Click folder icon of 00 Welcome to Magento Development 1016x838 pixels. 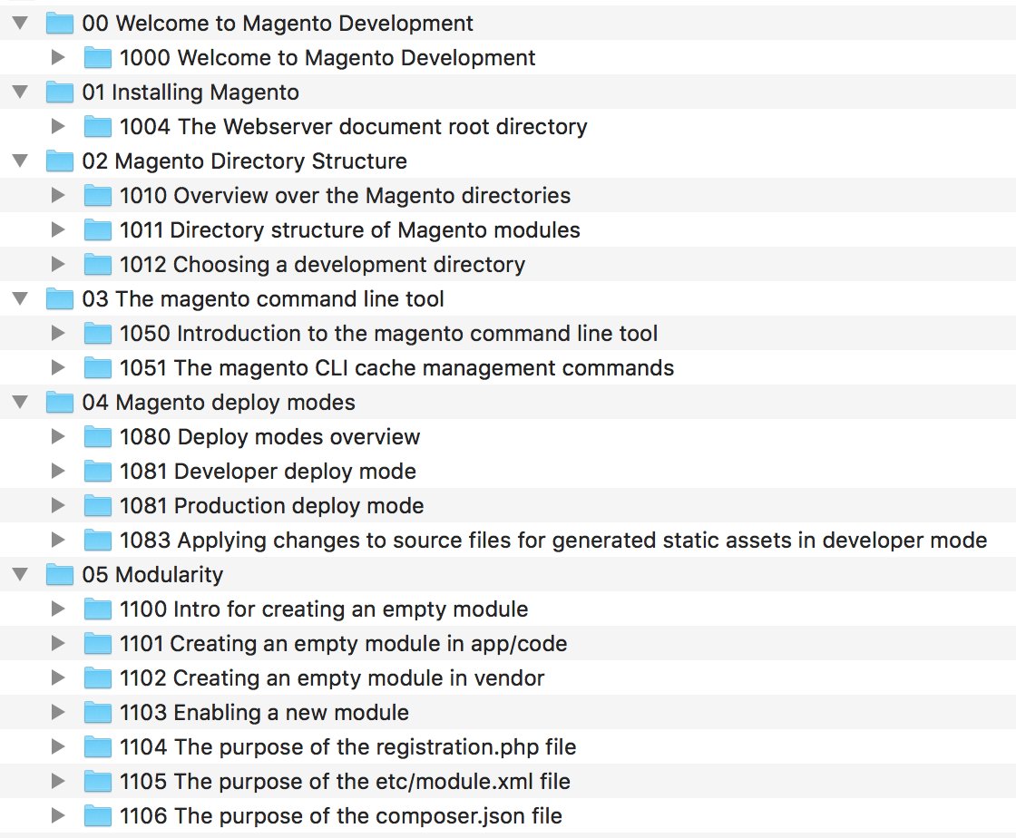tap(60, 24)
